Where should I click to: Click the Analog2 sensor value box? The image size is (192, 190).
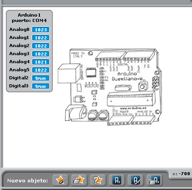pos(41,46)
